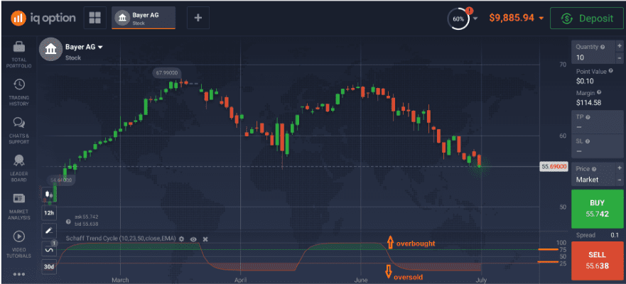The width and height of the screenshot is (626, 284).
Task: Open Market Analysis newspaper icon
Action: click(18, 198)
